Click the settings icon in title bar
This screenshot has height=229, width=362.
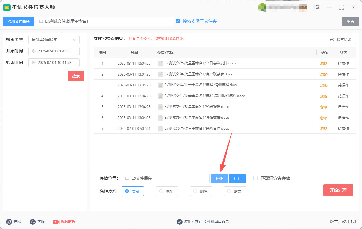(x=317, y=7)
